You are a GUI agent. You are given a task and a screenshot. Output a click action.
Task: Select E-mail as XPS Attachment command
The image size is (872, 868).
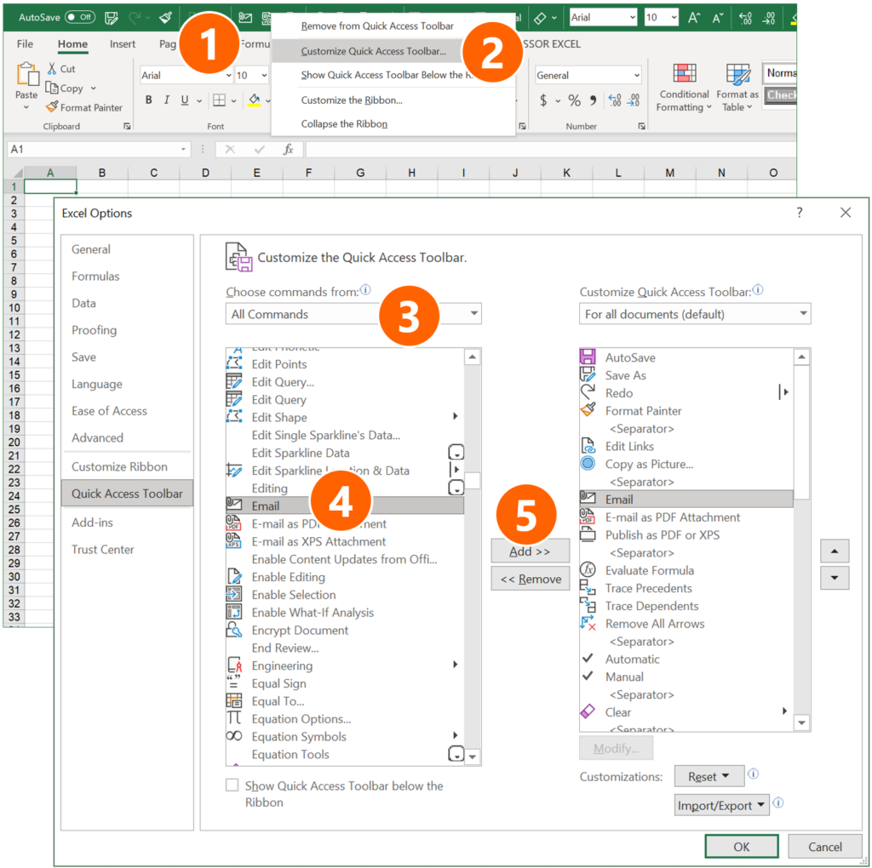[x=344, y=541]
